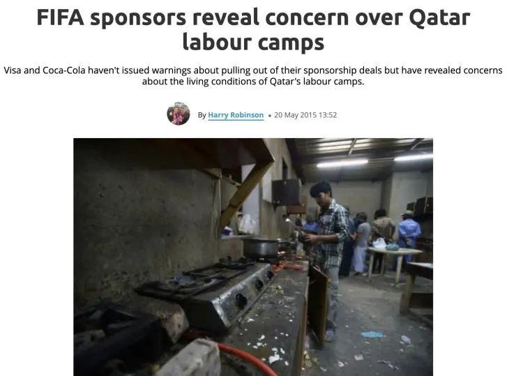Click the word "FIFA" in the headline
This screenshot has width=523, height=376.
61,17
